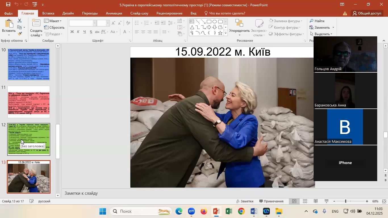Viewport: 388px width, 218px height.
Task: Switch to the Слайд-шоу tab
Action: (x=139, y=13)
